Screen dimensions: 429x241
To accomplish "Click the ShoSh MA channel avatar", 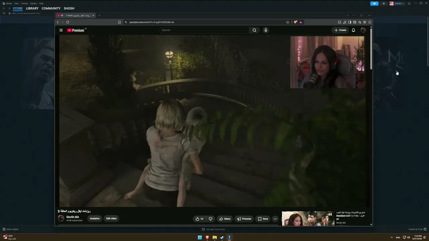I will click(x=61, y=219).
